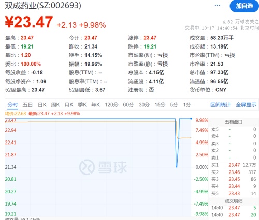Switch to 5分 interval tab
Image resolution: width=259 pixels, height=220 pixels.
(174, 104)
